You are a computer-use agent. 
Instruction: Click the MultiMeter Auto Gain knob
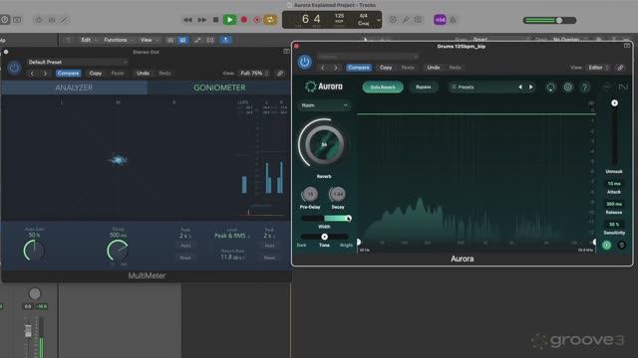tap(34, 251)
